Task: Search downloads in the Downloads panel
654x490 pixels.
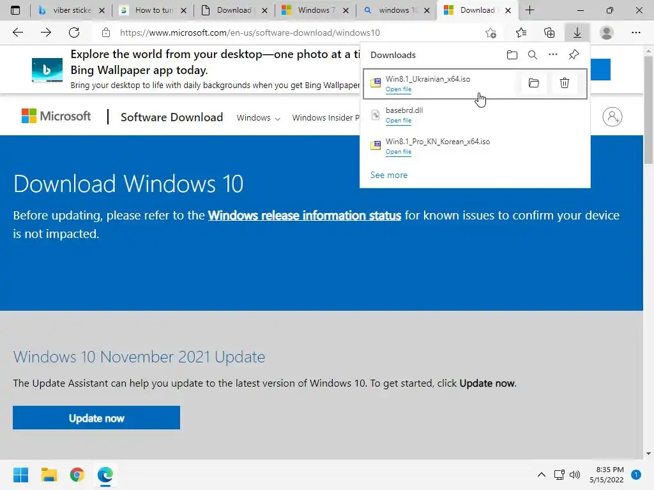Action: (x=532, y=55)
